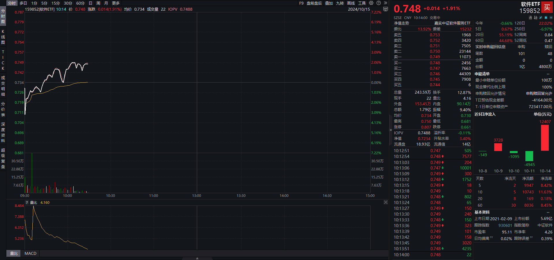Toggle 盘前盘后 pre/post market display
Image resolution: width=554 pixels, height=260 pixels.
click(314, 3)
